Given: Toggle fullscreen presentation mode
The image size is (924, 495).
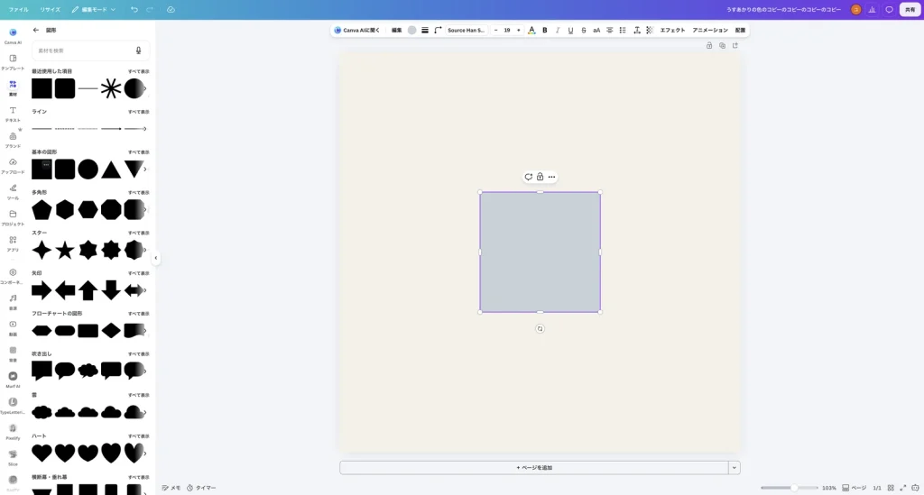Looking at the screenshot, I should pos(902,488).
